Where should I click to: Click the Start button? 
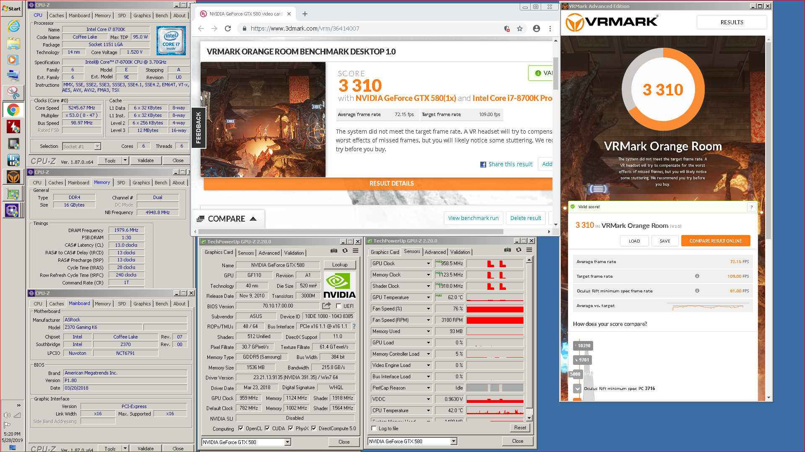pos(12,8)
